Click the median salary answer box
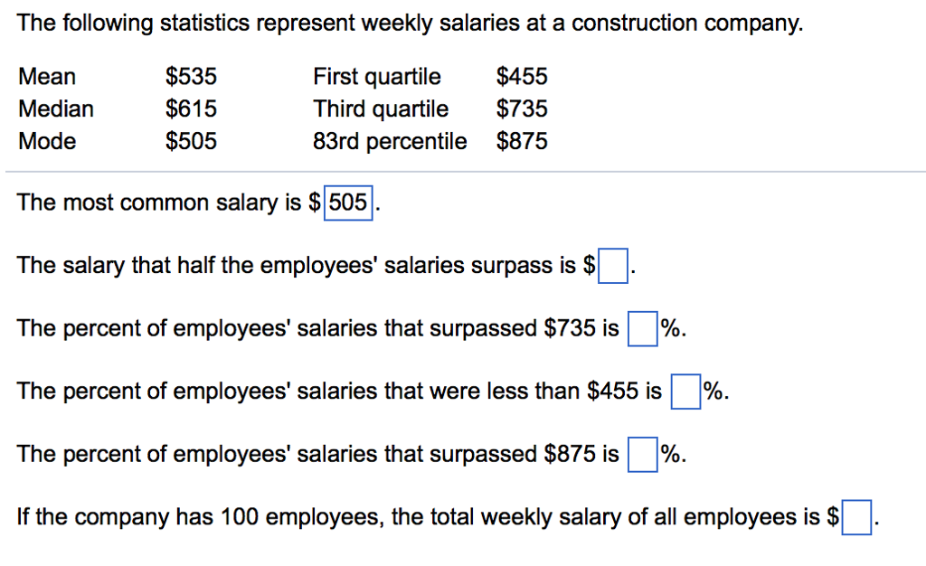926x566 pixels. (x=613, y=265)
